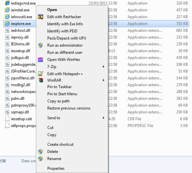Image resolution: width=192 pixels, height=173 pixels.
Task: Expand the WinRAR submenu arrow
Action: pyautogui.click(x=104, y=80)
